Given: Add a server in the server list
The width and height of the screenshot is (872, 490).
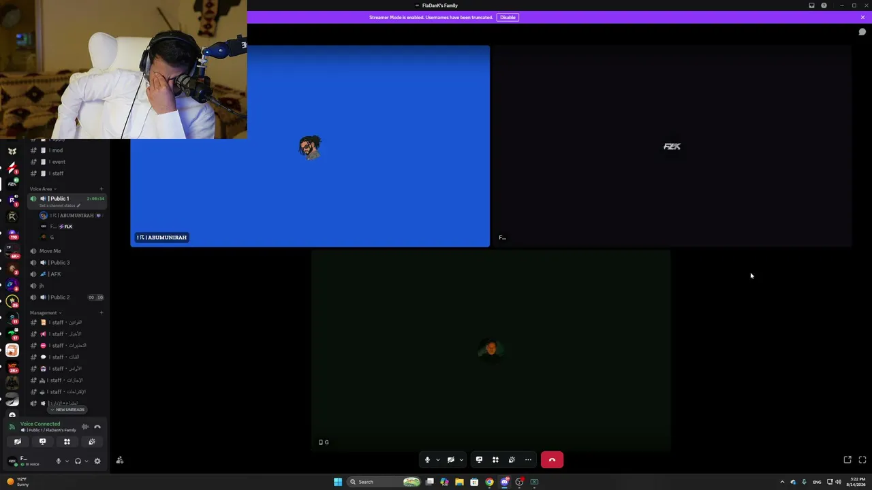Looking at the screenshot, I should point(12,415).
